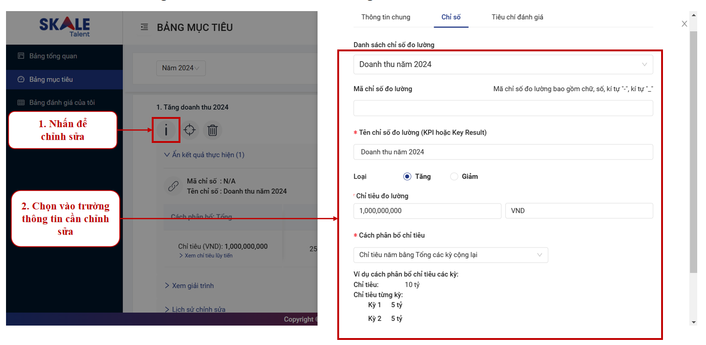706x345 pixels.
Task: Click the panel's vertical scrollbar
Action: [693, 153]
